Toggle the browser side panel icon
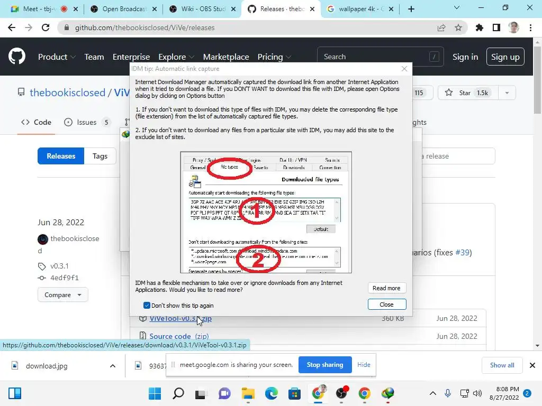This screenshot has height=406, width=542. tap(496, 27)
